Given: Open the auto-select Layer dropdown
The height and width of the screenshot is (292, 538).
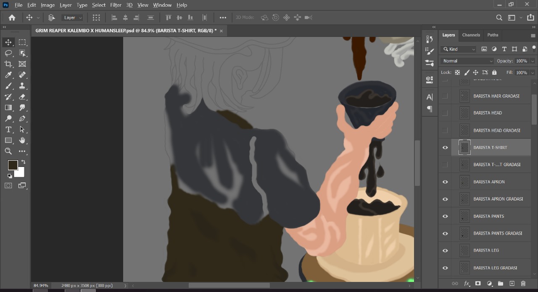Looking at the screenshot, I should click(x=73, y=18).
